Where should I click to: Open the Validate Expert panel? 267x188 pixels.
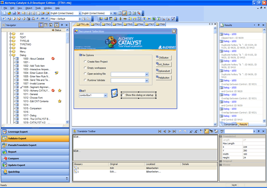point(35,139)
